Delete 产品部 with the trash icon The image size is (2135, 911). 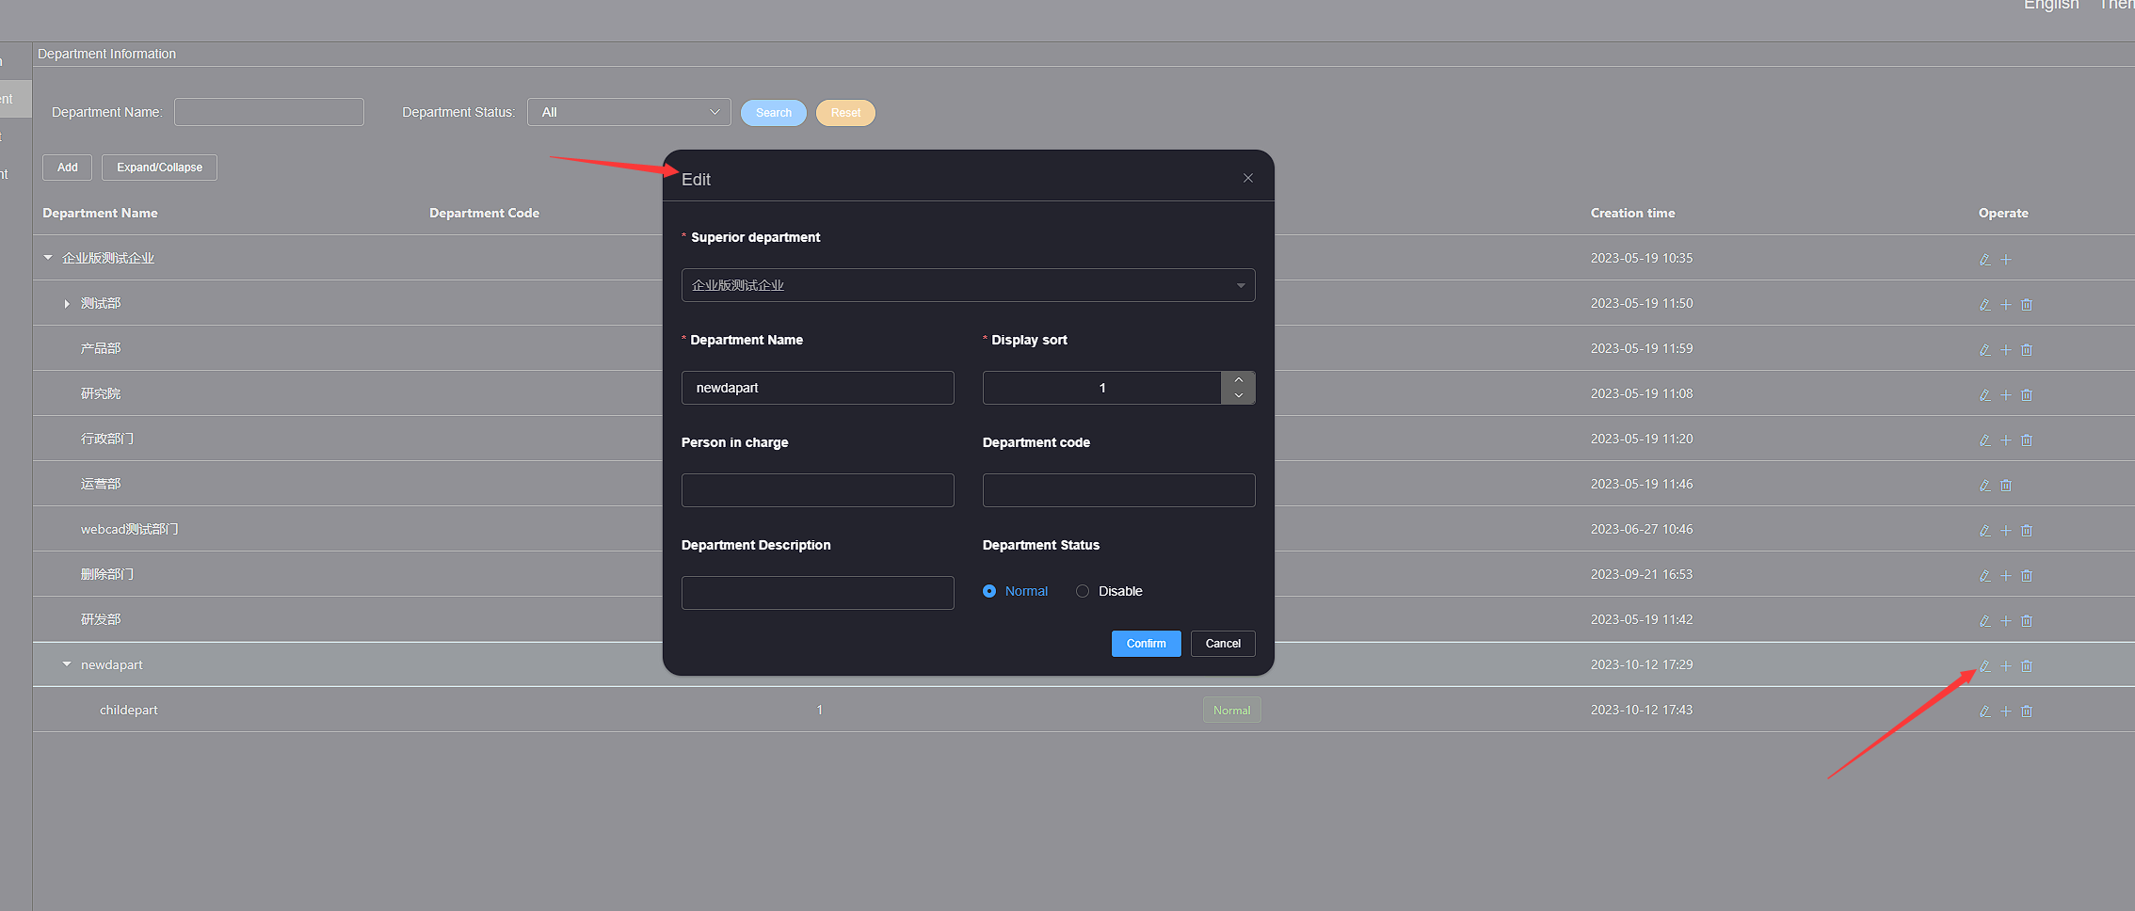(2027, 350)
